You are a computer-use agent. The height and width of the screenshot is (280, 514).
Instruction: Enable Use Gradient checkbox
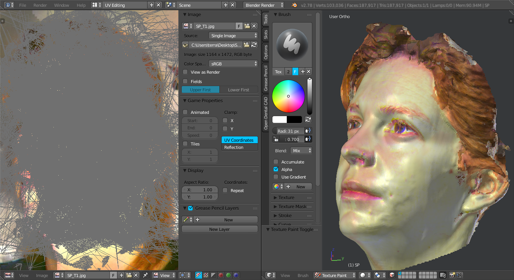pyautogui.click(x=276, y=177)
